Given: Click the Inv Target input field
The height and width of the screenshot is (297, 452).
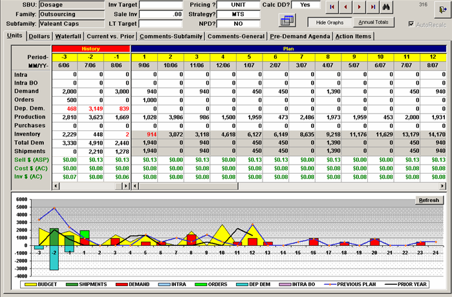Looking at the screenshot, I should coord(161,5).
